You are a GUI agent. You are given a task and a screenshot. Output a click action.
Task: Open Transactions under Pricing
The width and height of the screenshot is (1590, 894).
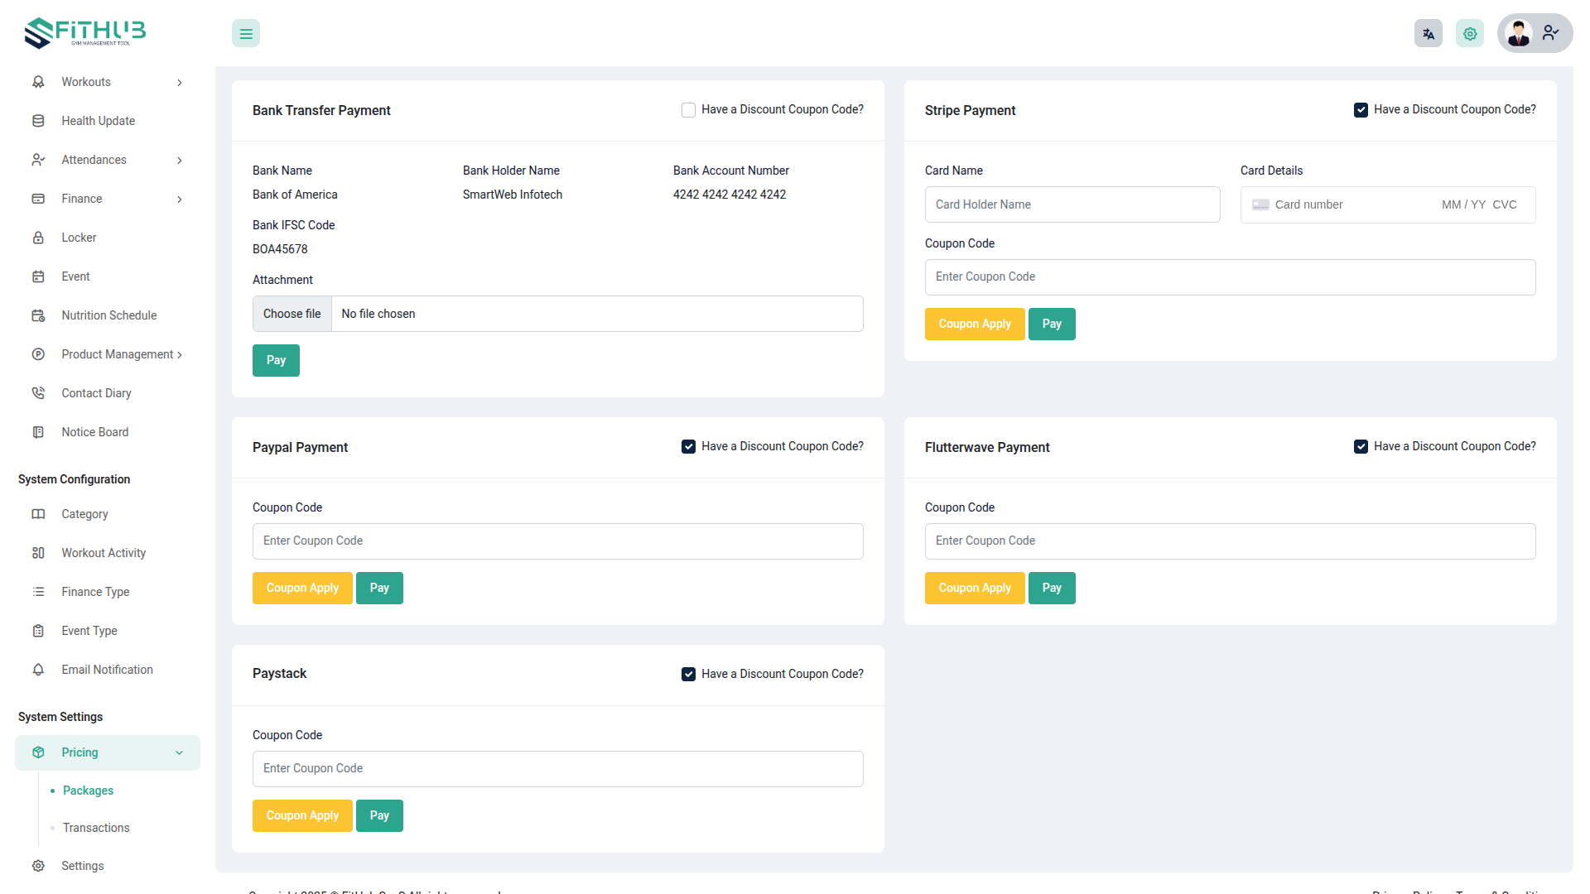[96, 828]
